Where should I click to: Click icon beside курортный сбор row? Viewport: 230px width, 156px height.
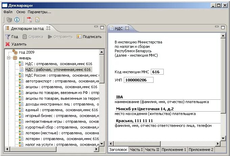coord(21,127)
